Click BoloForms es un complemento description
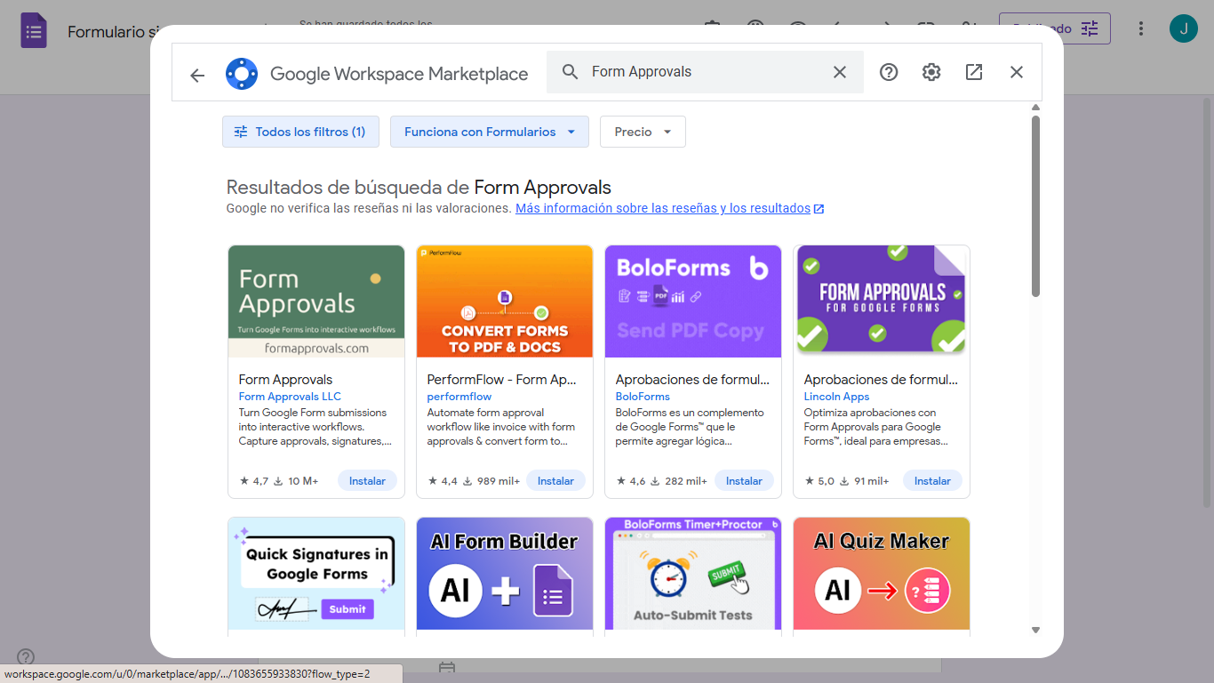This screenshot has height=683, width=1214. (690, 427)
